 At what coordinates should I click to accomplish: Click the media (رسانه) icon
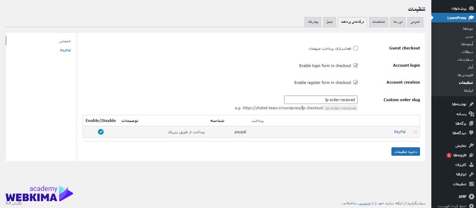[x=471, y=114]
